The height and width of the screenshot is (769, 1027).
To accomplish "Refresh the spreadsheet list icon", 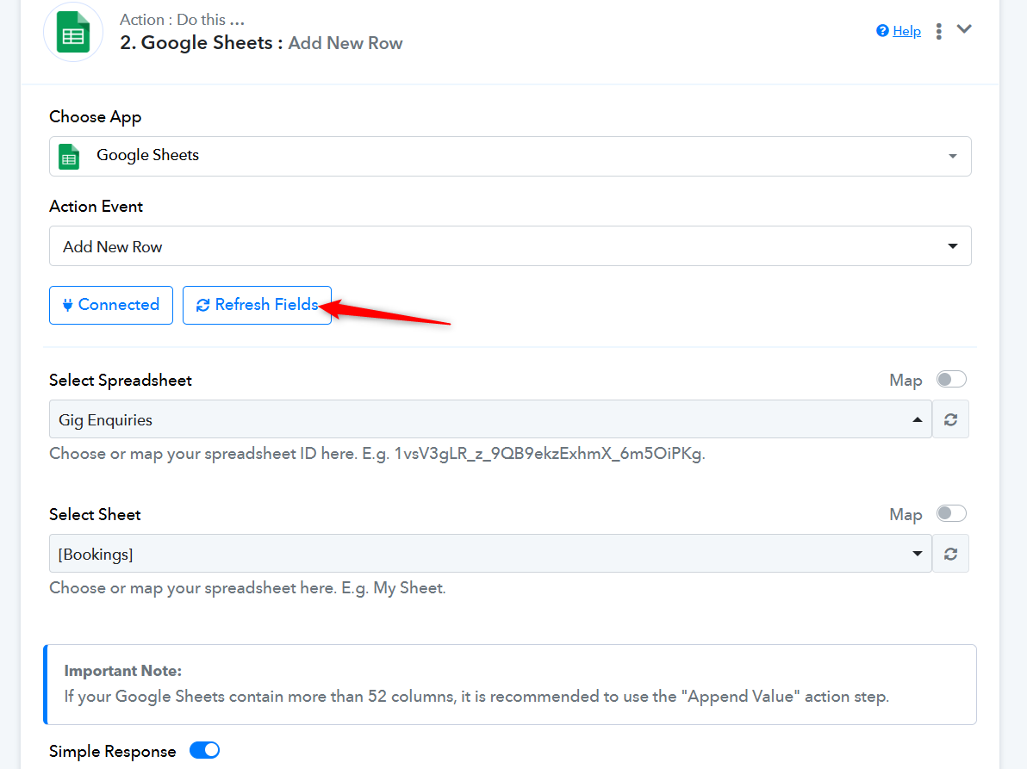I will click(x=951, y=419).
